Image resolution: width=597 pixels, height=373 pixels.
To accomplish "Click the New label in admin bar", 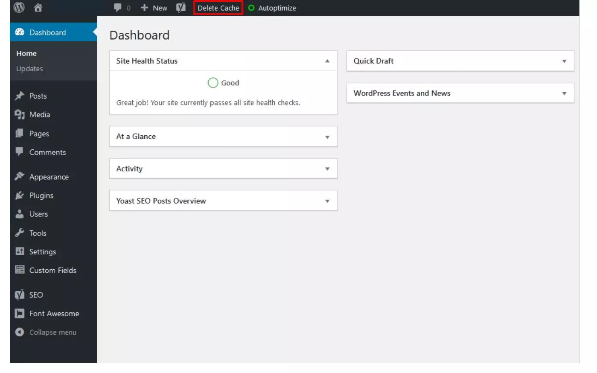I will (160, 8).
